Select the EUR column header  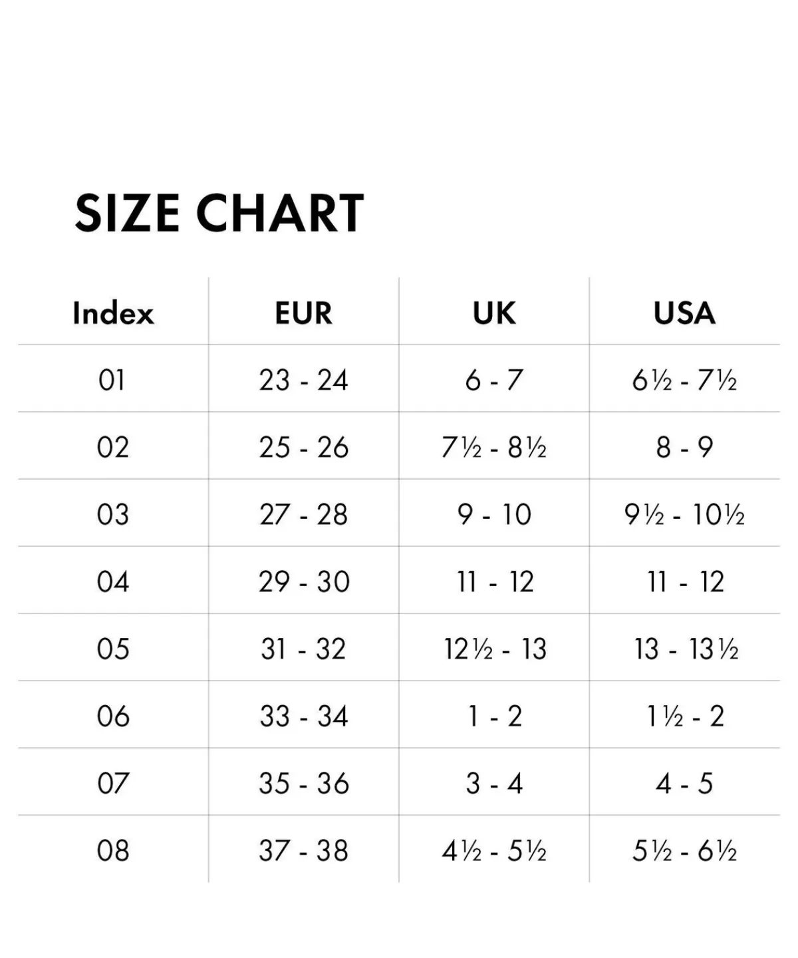[303, 313]
